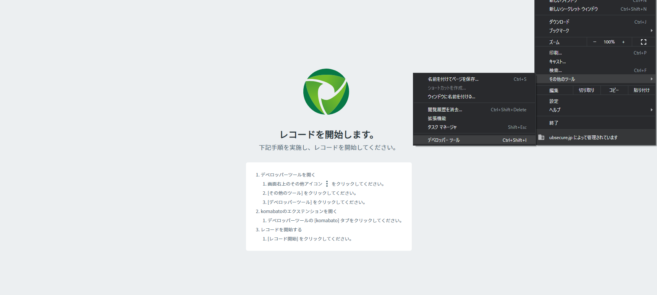Click the green komabato logo

[326, 92]
